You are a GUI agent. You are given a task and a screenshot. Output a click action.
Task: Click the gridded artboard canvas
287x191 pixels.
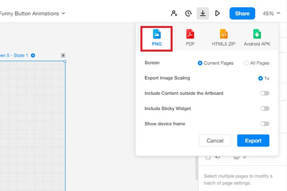(x=32, y=126)
